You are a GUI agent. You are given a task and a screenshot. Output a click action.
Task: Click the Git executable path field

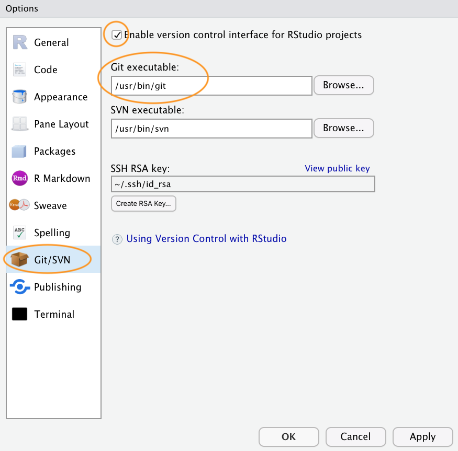[211, 86]
